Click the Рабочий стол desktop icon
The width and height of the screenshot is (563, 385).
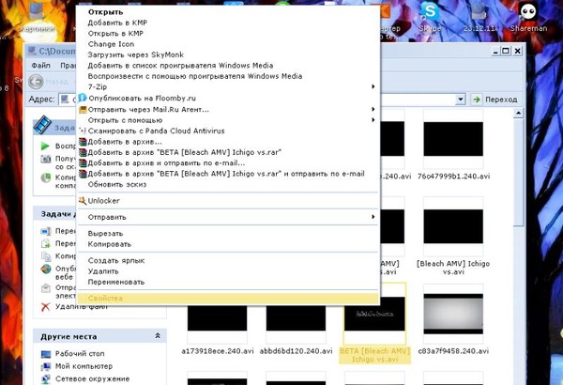point(46,354)
